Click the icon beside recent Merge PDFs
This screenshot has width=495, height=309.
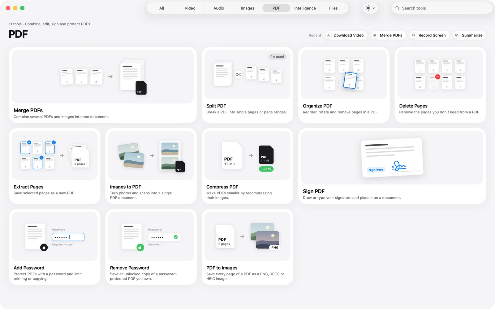pos(375,35)
